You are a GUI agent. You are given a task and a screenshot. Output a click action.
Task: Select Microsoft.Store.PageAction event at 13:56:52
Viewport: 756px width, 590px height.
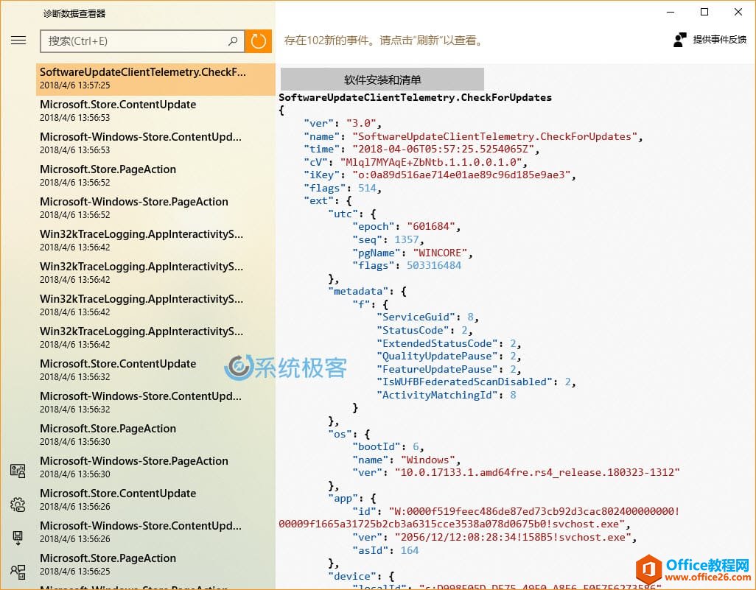(x=155, y=176)
